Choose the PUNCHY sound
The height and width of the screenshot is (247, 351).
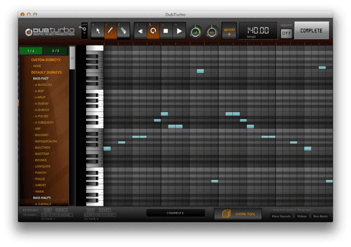point(40,173)
